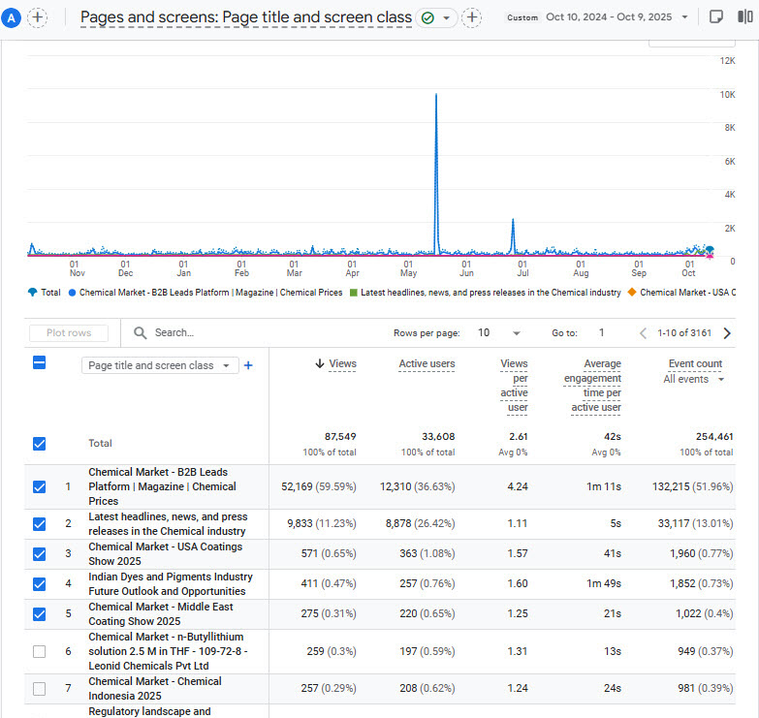Click the All Users segment 'A' badge
The width and height of the screenshot is (759, 718).
pos(13,17)
